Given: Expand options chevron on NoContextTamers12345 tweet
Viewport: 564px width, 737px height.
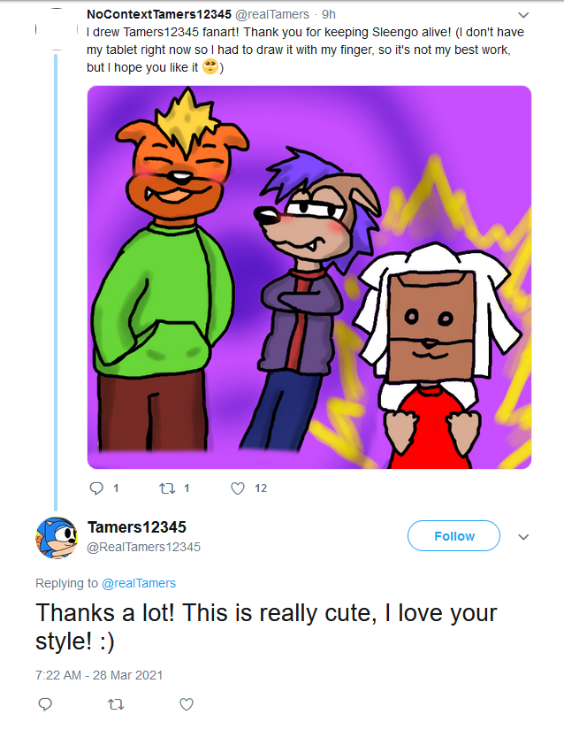Looking at the screenshot, I should pos(522,15).
